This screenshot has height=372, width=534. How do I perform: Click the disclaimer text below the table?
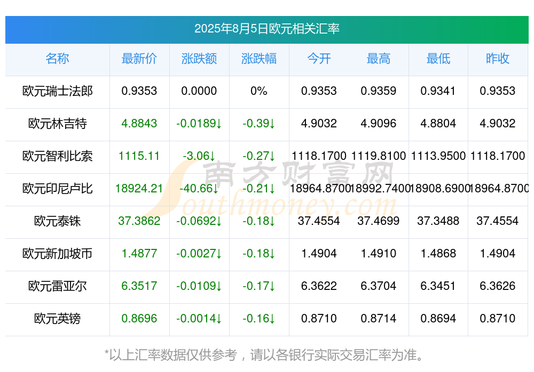click(264, 355)
